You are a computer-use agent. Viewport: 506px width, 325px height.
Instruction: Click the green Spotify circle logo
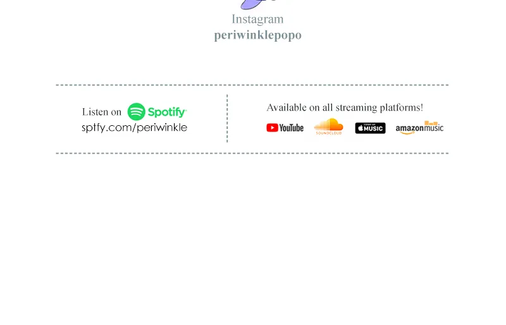[136, 112]
